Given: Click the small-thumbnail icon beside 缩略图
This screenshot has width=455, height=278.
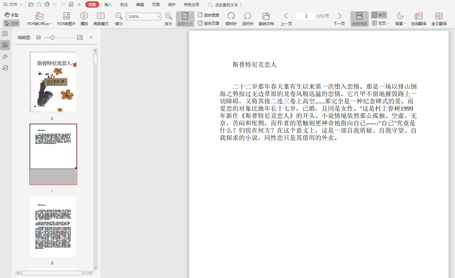Looking at the screenshot, I should pyautogui.click(x=38, y=38).
